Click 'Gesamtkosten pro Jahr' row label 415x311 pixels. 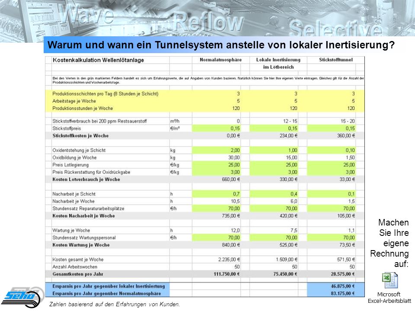pyautogui.click(x=78, y=274)
